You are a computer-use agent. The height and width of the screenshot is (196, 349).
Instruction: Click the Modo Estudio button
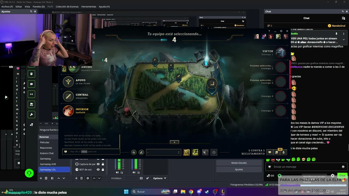pos(239,163)
